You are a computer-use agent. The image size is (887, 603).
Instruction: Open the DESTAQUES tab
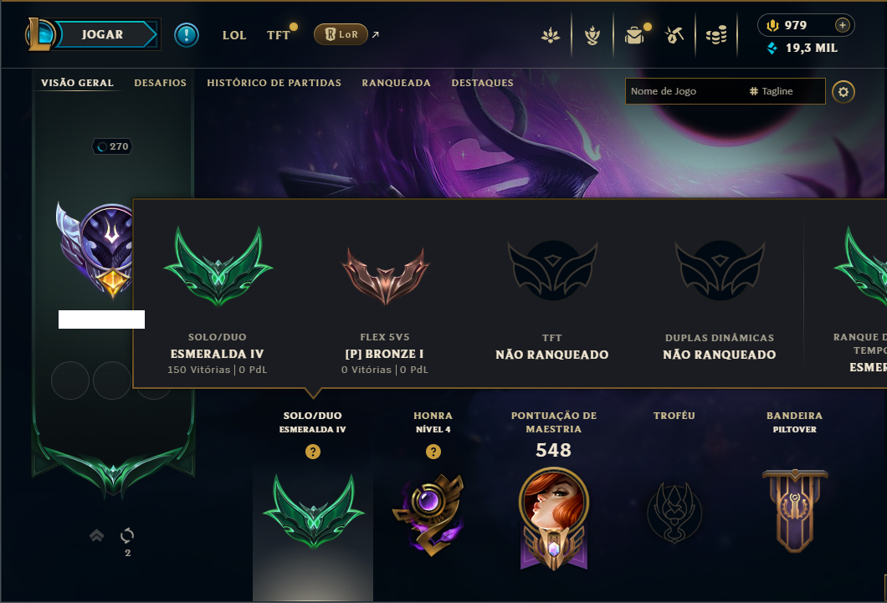click(x=482, y=83)
